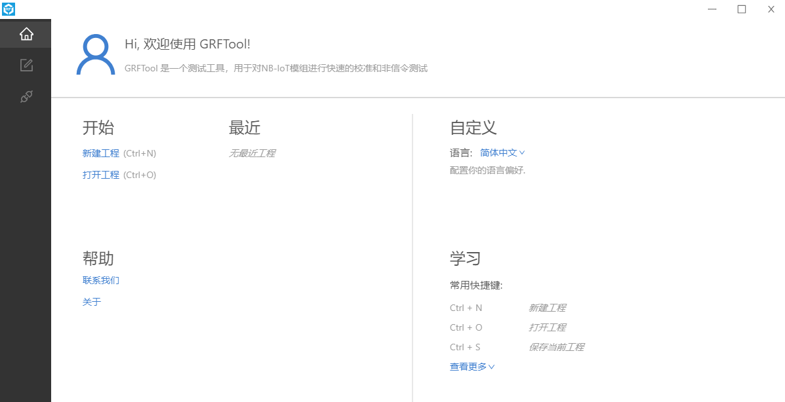
Task: Click the 无最近工程 text
Action: [x=252, y=153]
